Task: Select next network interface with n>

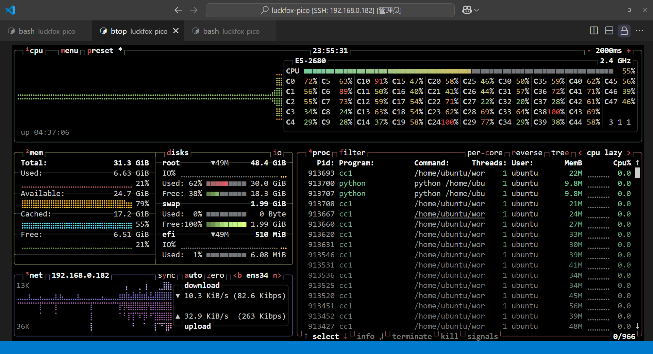Action: pos(277,275)
